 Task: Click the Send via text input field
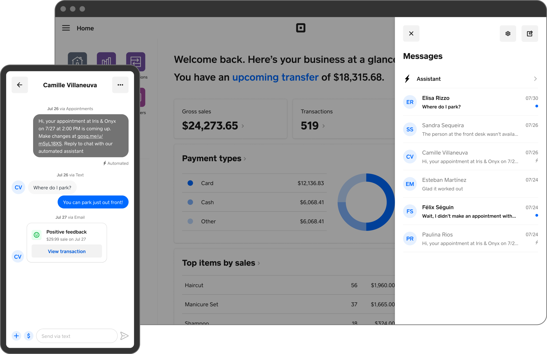(x=77, y=336)
